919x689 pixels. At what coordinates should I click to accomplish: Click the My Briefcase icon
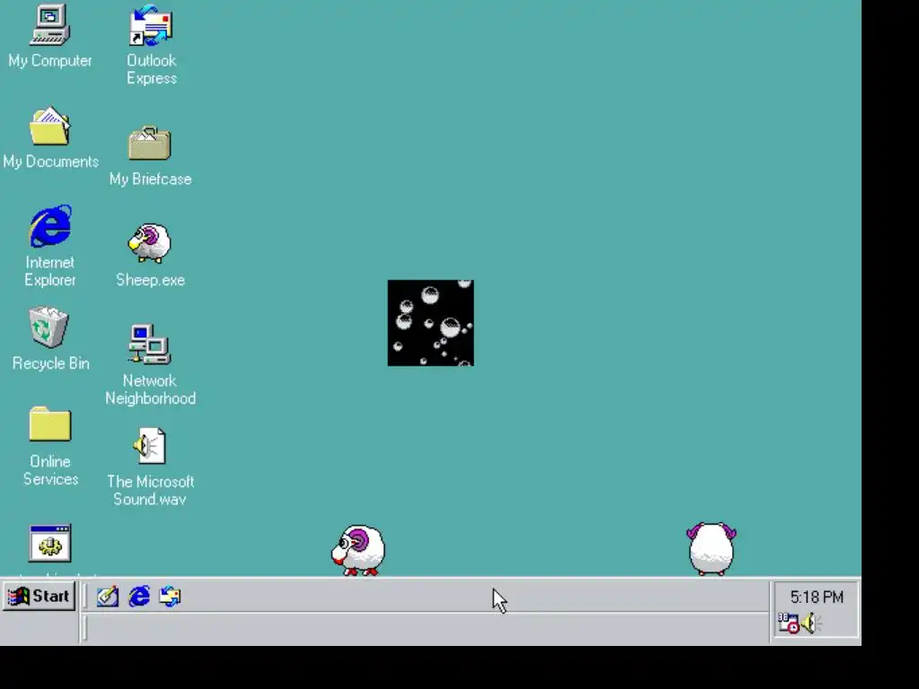pos(150,144)
